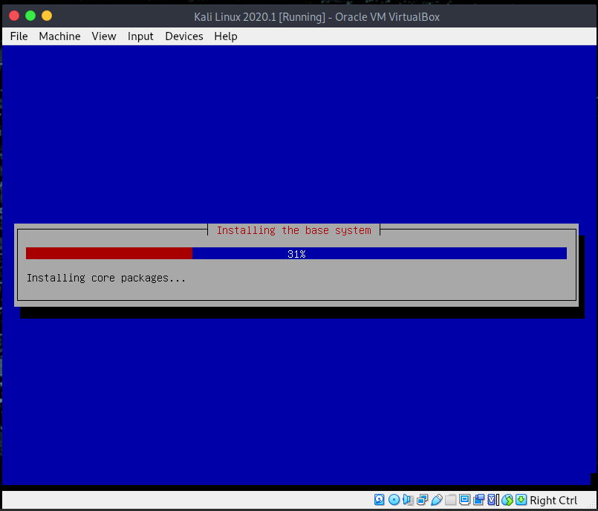Viewport: 598px width, 511px height.
Task: Click the display monitor status icon
Action: coord(464,500)
